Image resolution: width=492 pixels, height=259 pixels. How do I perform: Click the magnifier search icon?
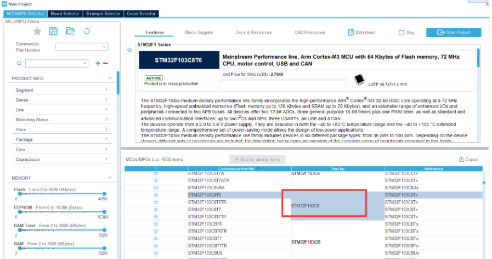pos(19,64)
